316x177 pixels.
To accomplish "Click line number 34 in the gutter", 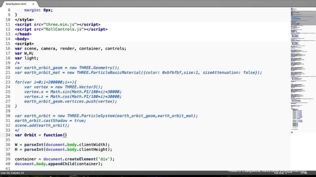I will [x=8, y=135].
